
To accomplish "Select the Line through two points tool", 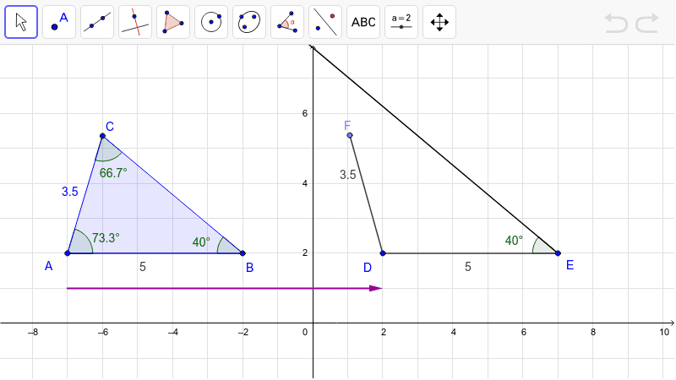I will coord(97,22).
